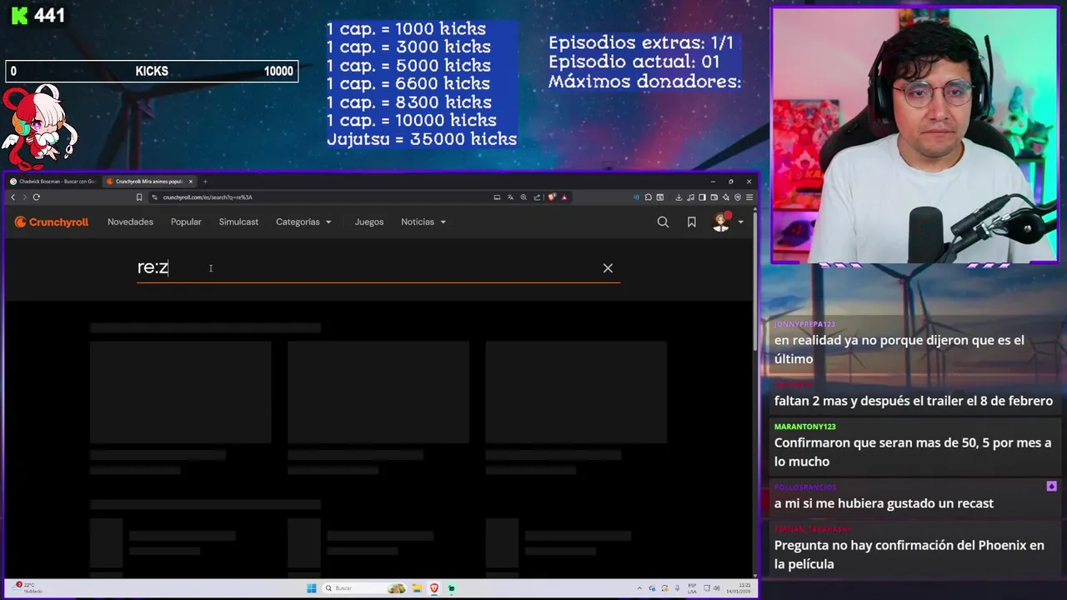This screenshot has height=600, width=1067.
Task: Click the translate icon in address bar
Action: pos(510,197)
